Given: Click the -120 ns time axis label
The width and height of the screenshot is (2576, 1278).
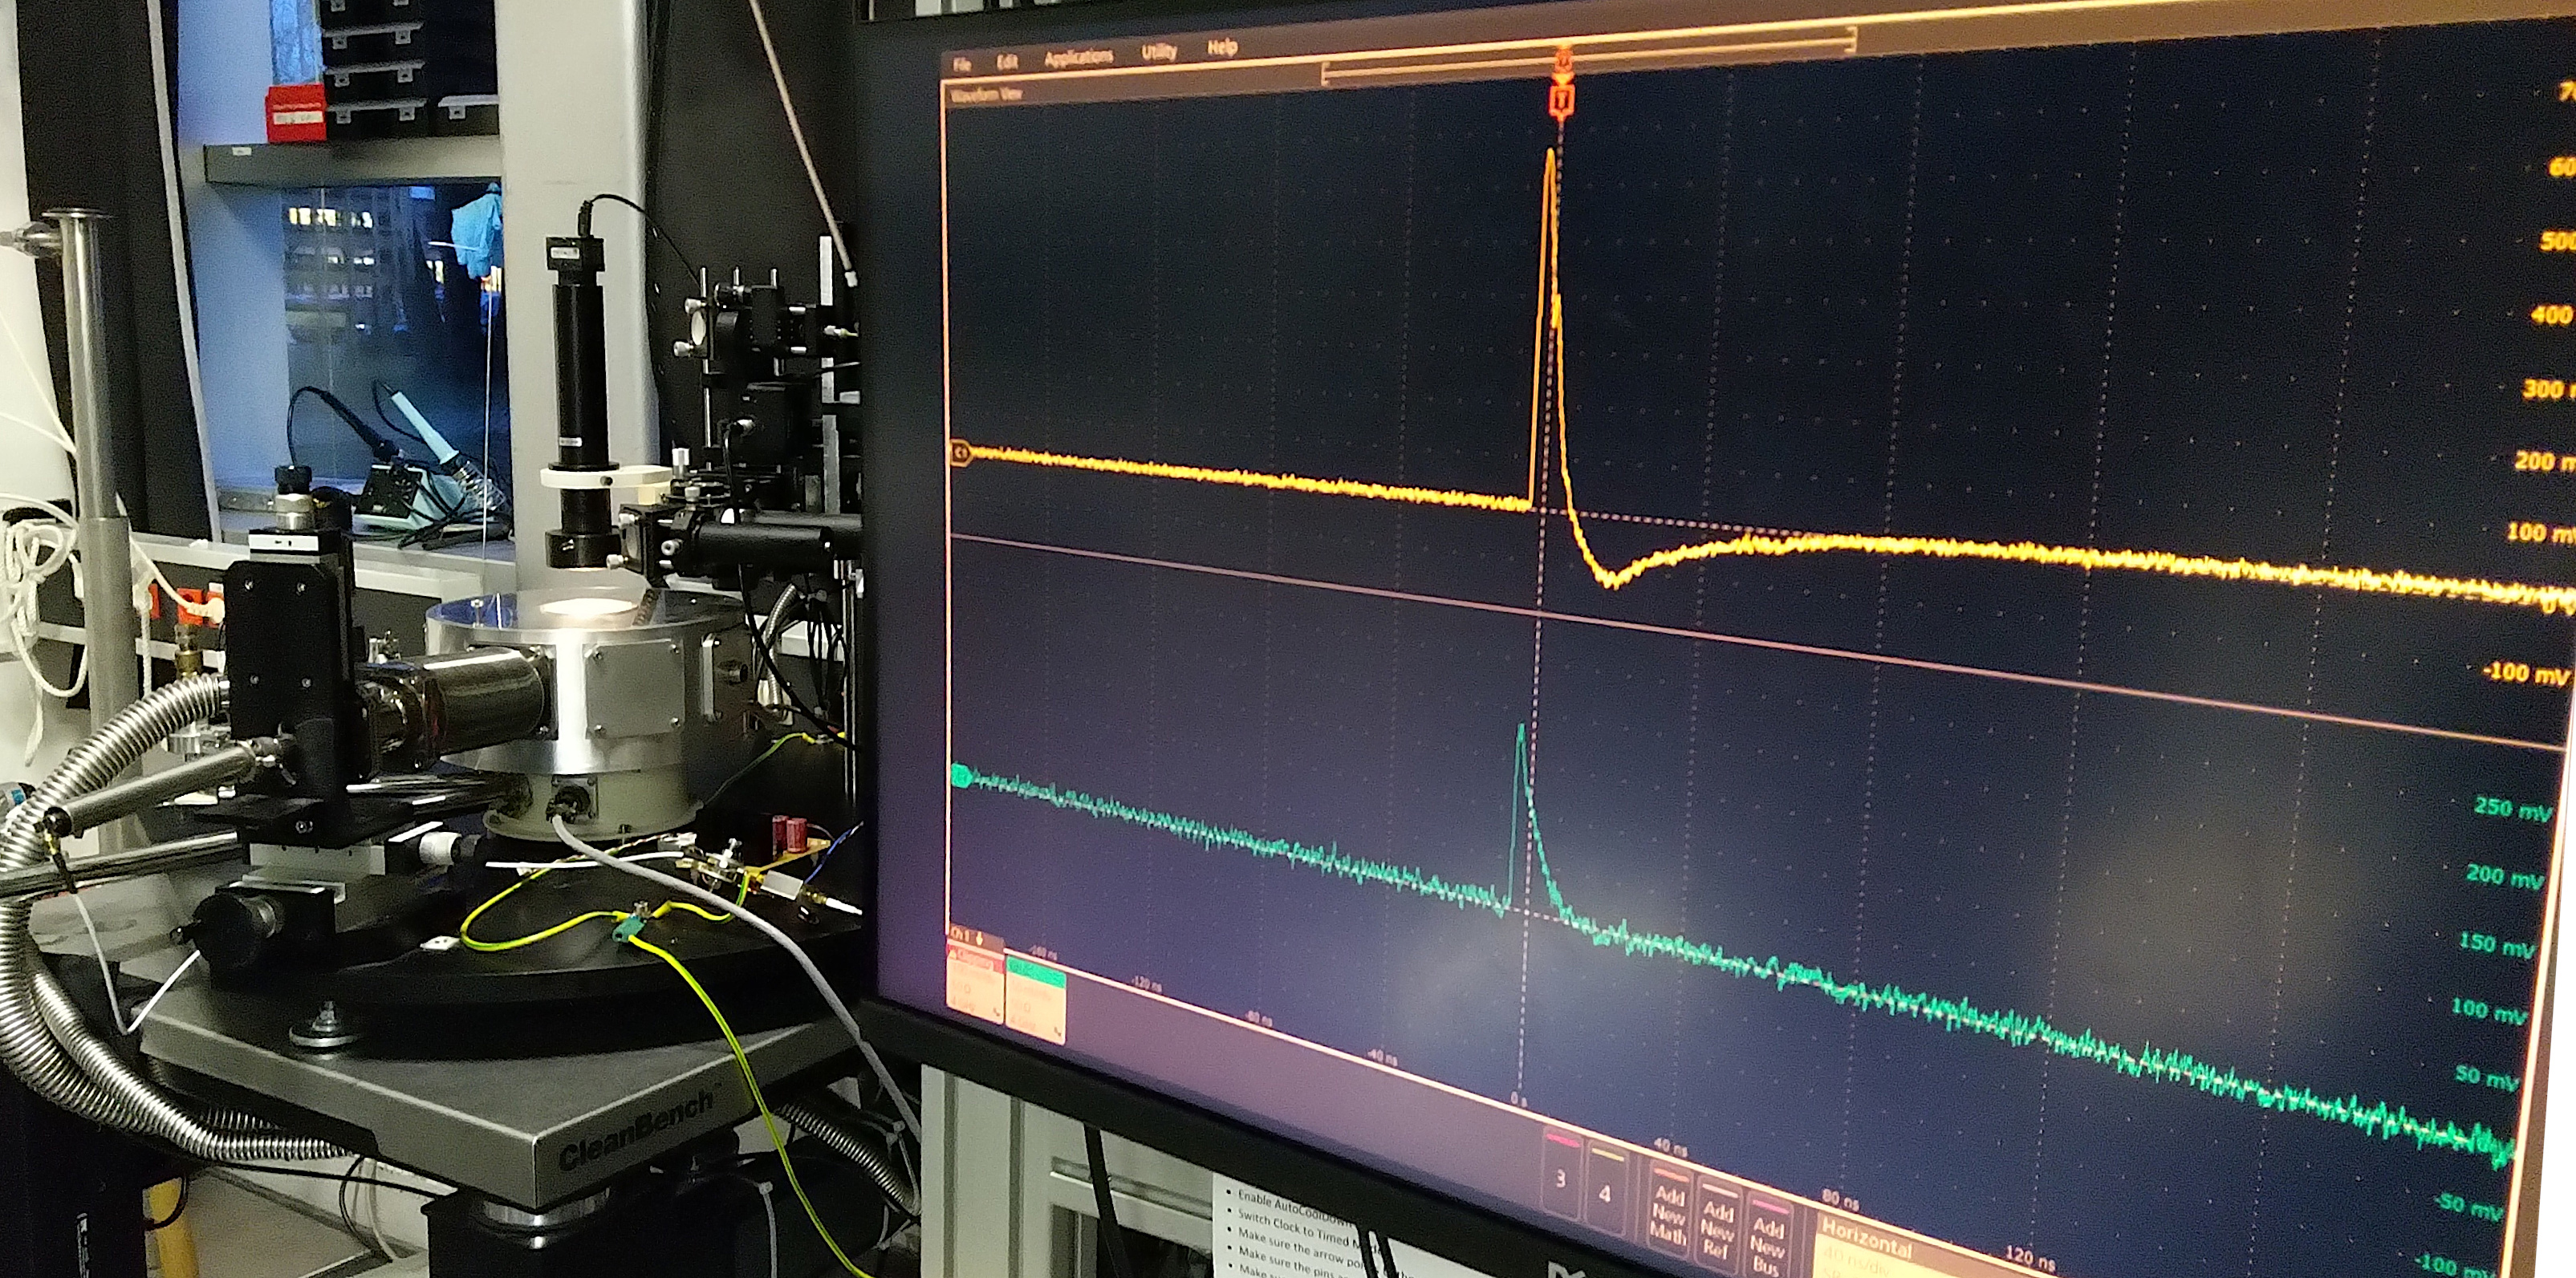Looking at the screenshot, I should coord(1146,985).
